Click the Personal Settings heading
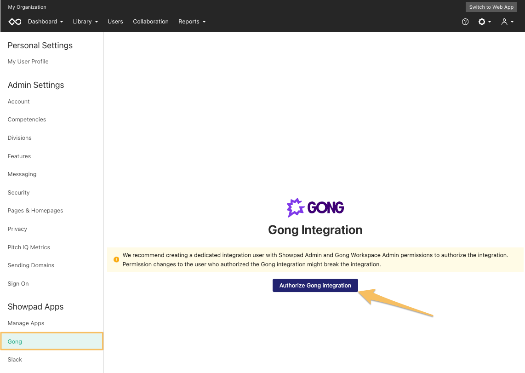Image resolution: width=525 pixels, height=373 pixels. click(x=40, y=46)
